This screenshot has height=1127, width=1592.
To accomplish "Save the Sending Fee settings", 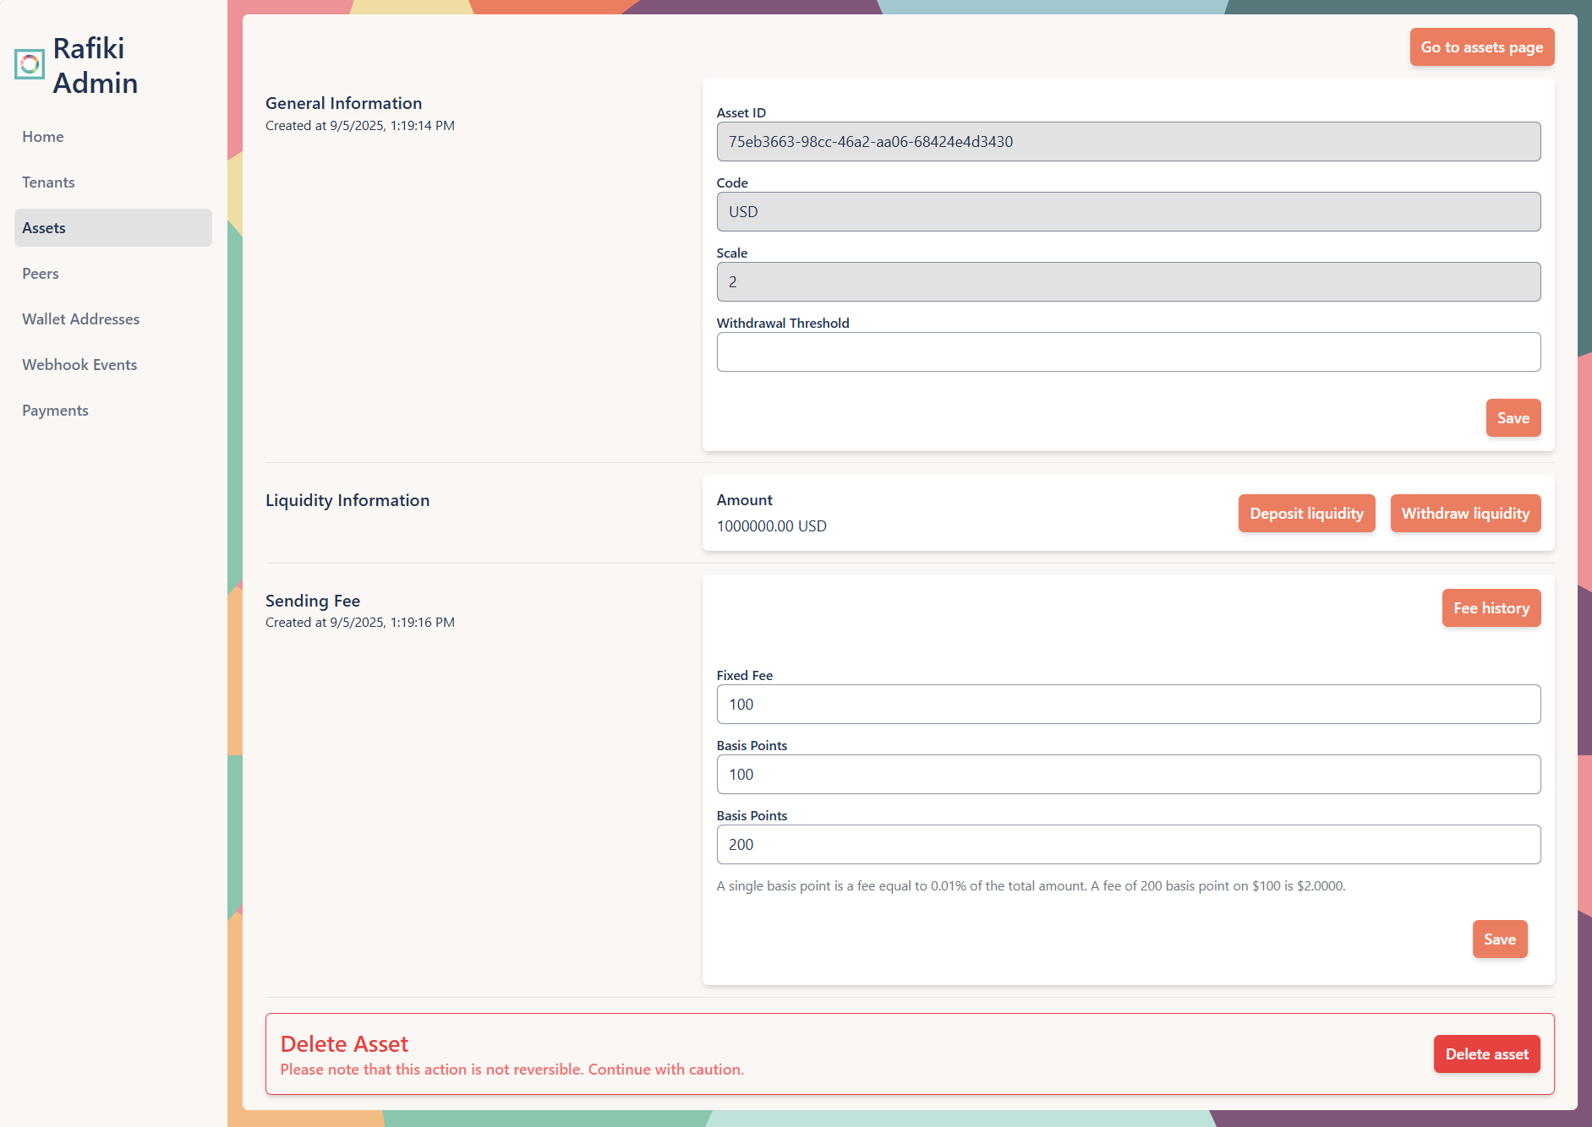I will pyautogui.click(x=1500, y=939).
